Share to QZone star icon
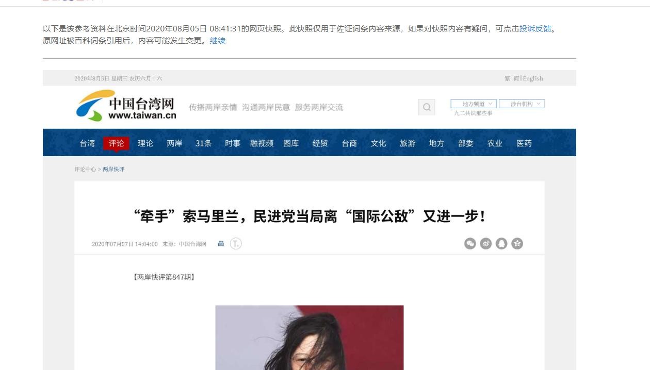 click(517, 244)
